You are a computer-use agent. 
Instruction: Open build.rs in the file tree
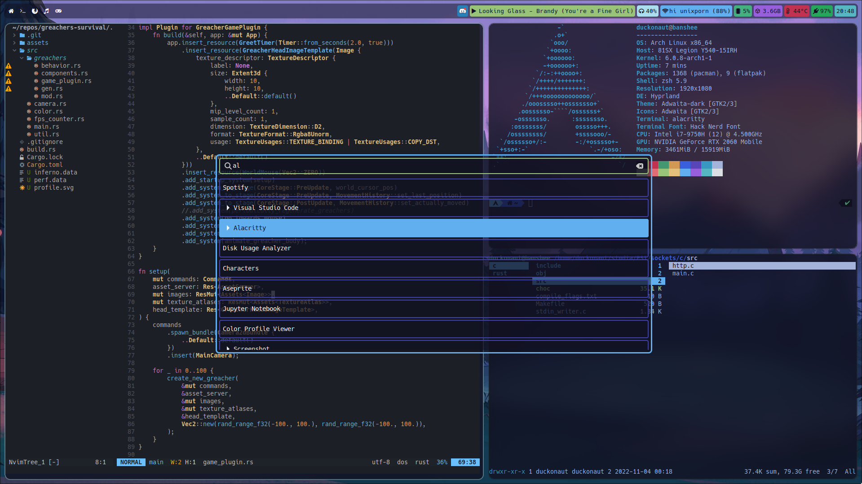(x=41, y=149)
